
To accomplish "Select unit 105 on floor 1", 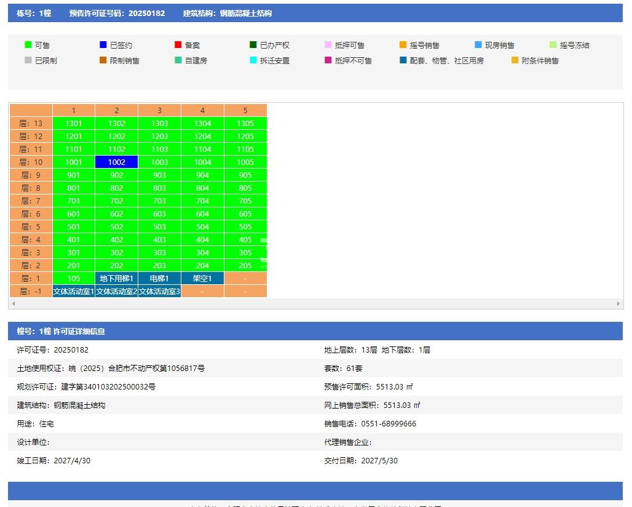I will tap(73, 278).
